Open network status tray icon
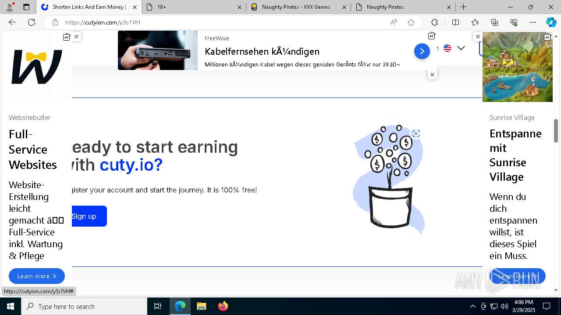 [x=494, y=306]
